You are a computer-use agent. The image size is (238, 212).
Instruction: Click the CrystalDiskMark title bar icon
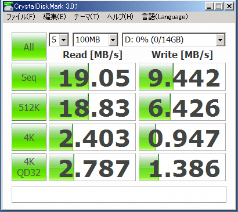coord(8,6)
